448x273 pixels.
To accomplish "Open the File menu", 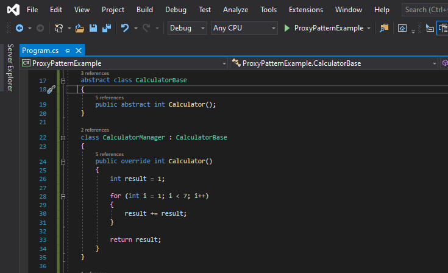I will (32, 10).
